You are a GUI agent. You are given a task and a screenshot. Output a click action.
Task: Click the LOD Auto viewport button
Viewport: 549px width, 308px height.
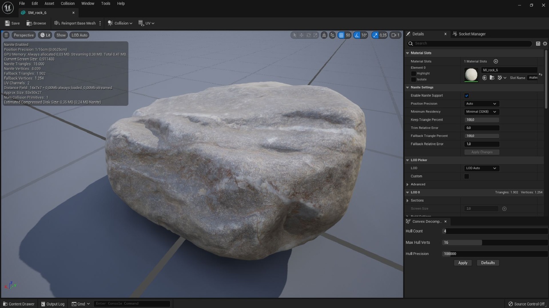(x=79, y=35)
